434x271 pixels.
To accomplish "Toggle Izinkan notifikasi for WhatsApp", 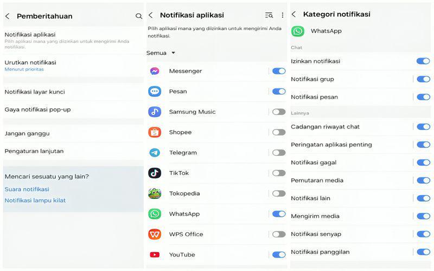I will point(423,61).
